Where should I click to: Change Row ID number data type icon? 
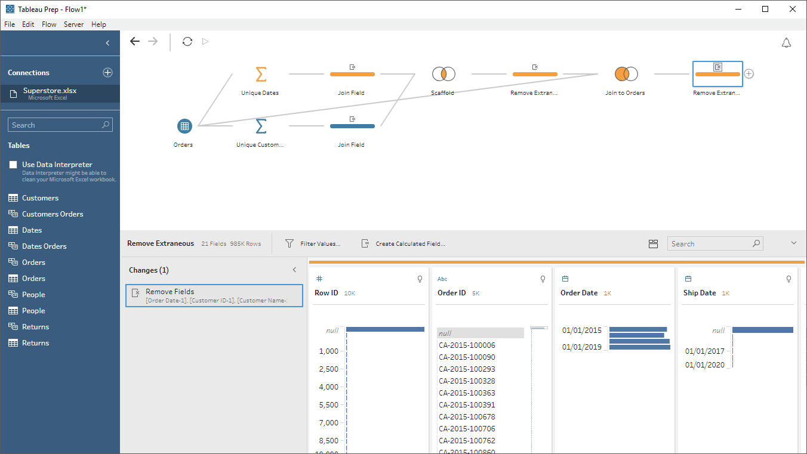point(319,279)
